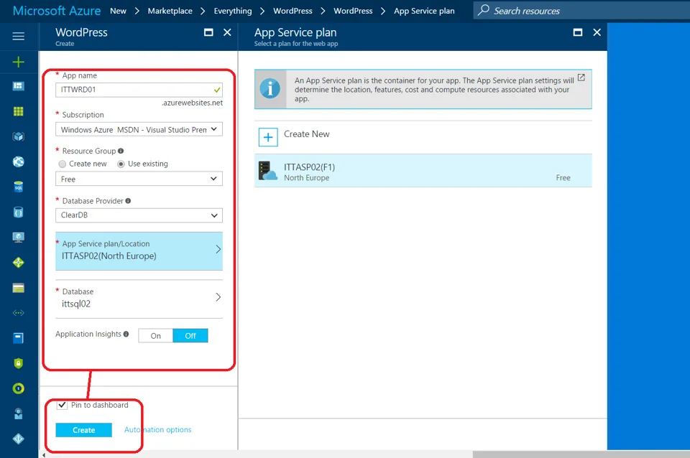Screen dimensions: 690x458
Task: Maximize the WordPress blade
Action: coord(208,32)
